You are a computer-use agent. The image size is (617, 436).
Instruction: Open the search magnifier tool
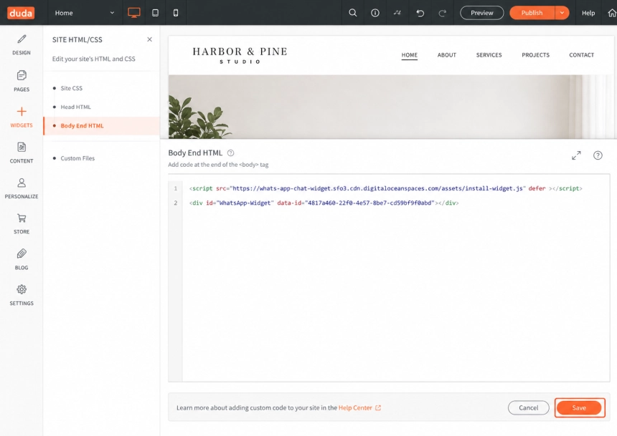(x=352, y=13)
